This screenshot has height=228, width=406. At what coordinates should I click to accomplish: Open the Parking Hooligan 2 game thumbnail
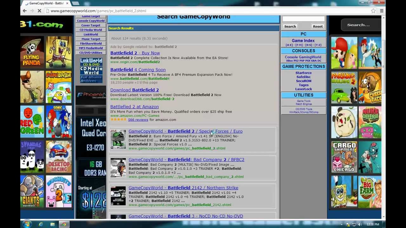[344, 87]
